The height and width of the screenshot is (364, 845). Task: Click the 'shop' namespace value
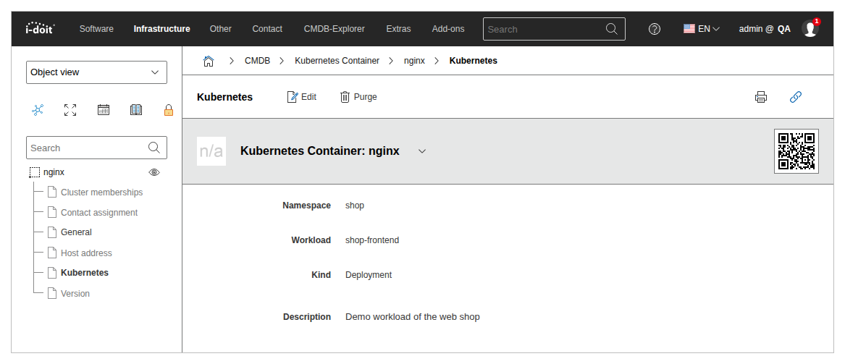pyautogui.click(x=355, y=205)
